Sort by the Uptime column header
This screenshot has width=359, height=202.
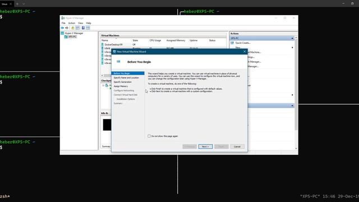coord(194,40)
